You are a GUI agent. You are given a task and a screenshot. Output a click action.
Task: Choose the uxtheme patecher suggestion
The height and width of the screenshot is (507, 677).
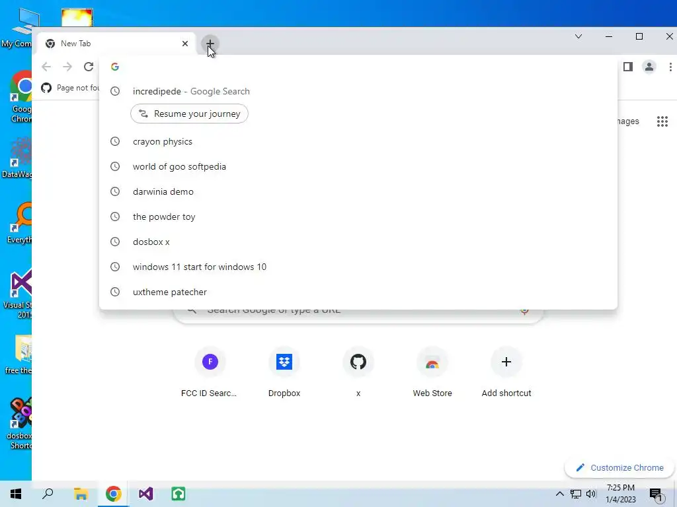358,292
